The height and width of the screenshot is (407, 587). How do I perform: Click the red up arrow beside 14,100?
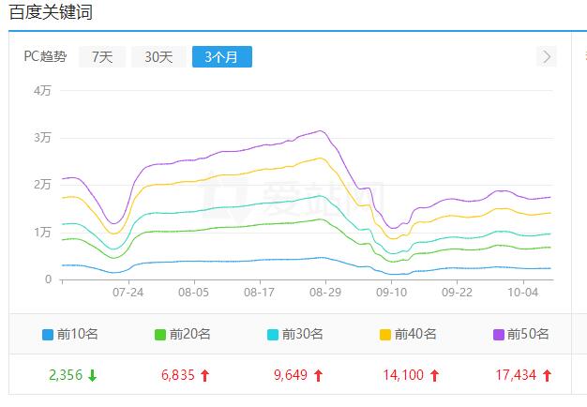(434, 375)
